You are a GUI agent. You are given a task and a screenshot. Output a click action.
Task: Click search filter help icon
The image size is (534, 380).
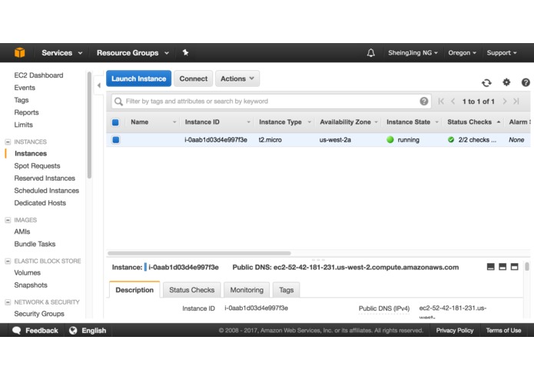[x=423, y=102]
